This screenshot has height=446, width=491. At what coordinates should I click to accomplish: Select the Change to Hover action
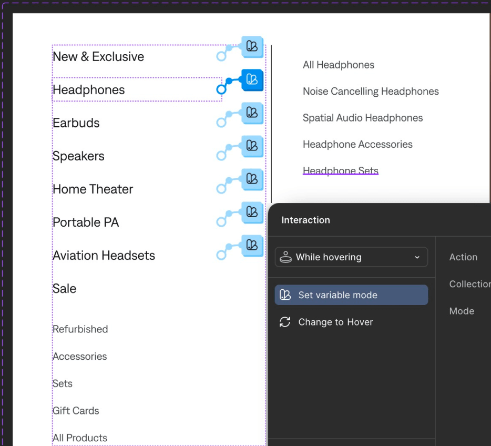(351, 322)
